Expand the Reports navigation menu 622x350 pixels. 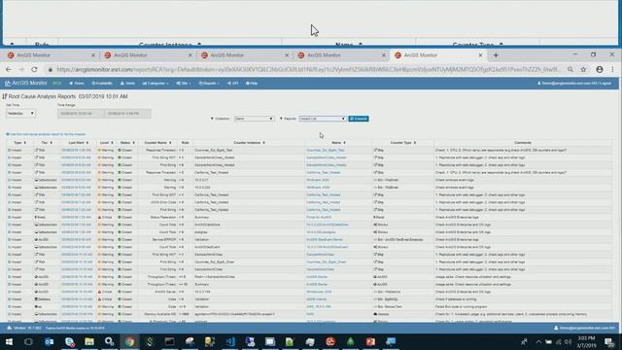(209, 84)
